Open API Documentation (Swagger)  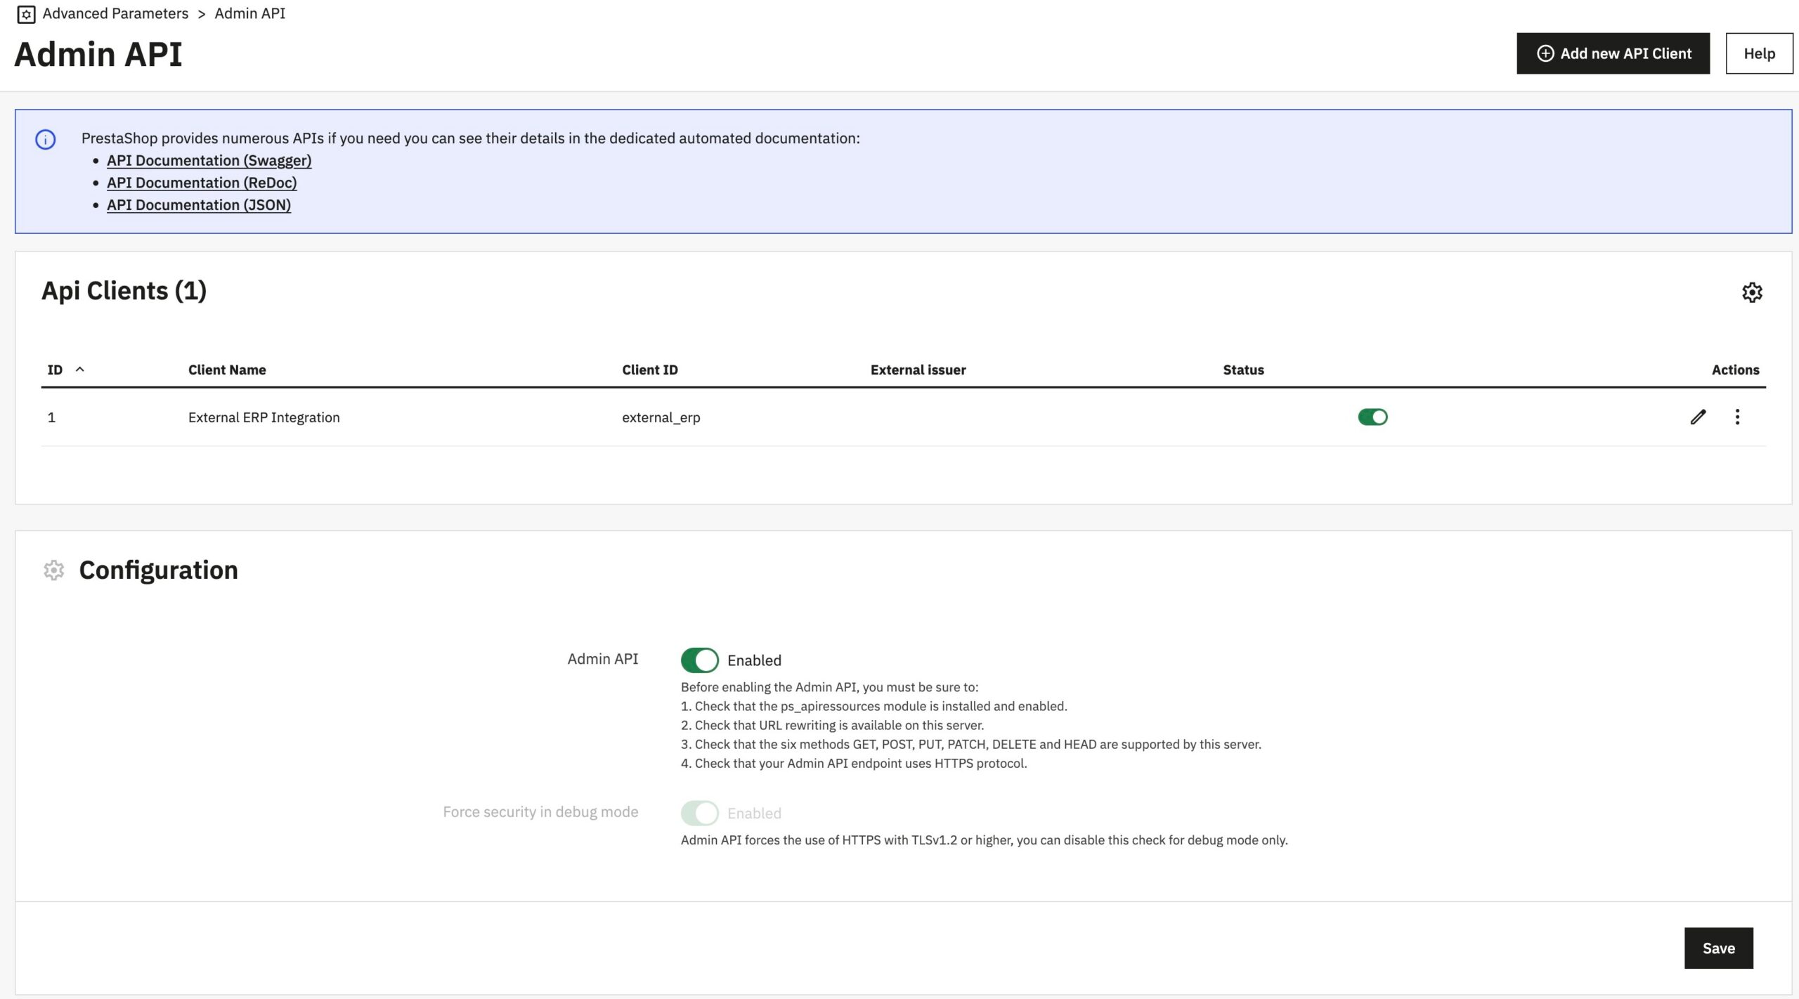point(209,160)
